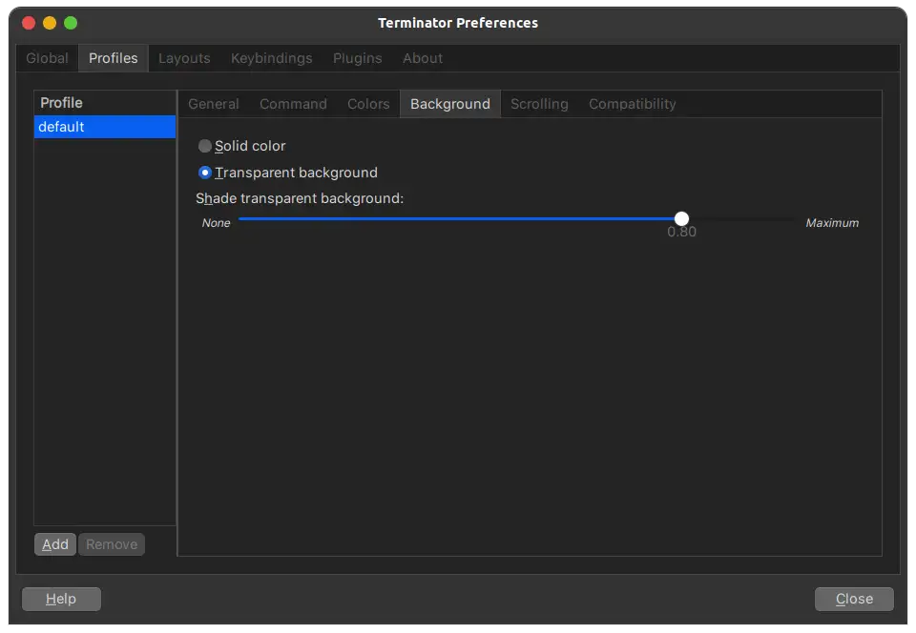916x633 pixels.
Task: Switch to the Command sub-tab
Action: pyautogui.click(x=293, y=104)
